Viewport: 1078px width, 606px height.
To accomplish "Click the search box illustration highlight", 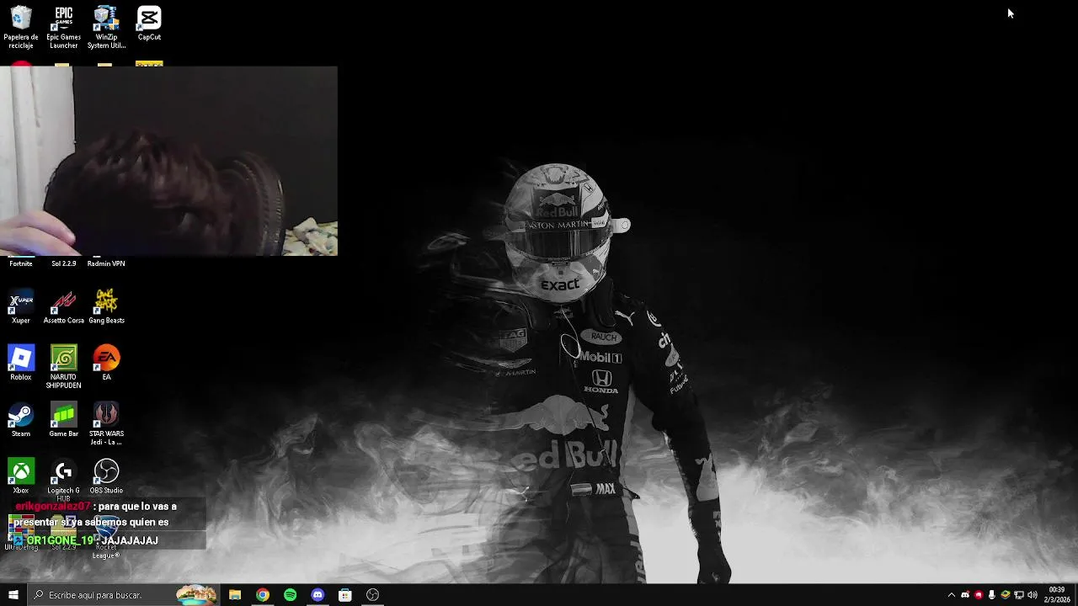I will (x=196, y=595).
